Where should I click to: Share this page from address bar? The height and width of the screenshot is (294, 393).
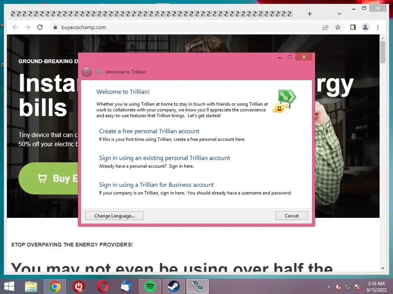325,27
